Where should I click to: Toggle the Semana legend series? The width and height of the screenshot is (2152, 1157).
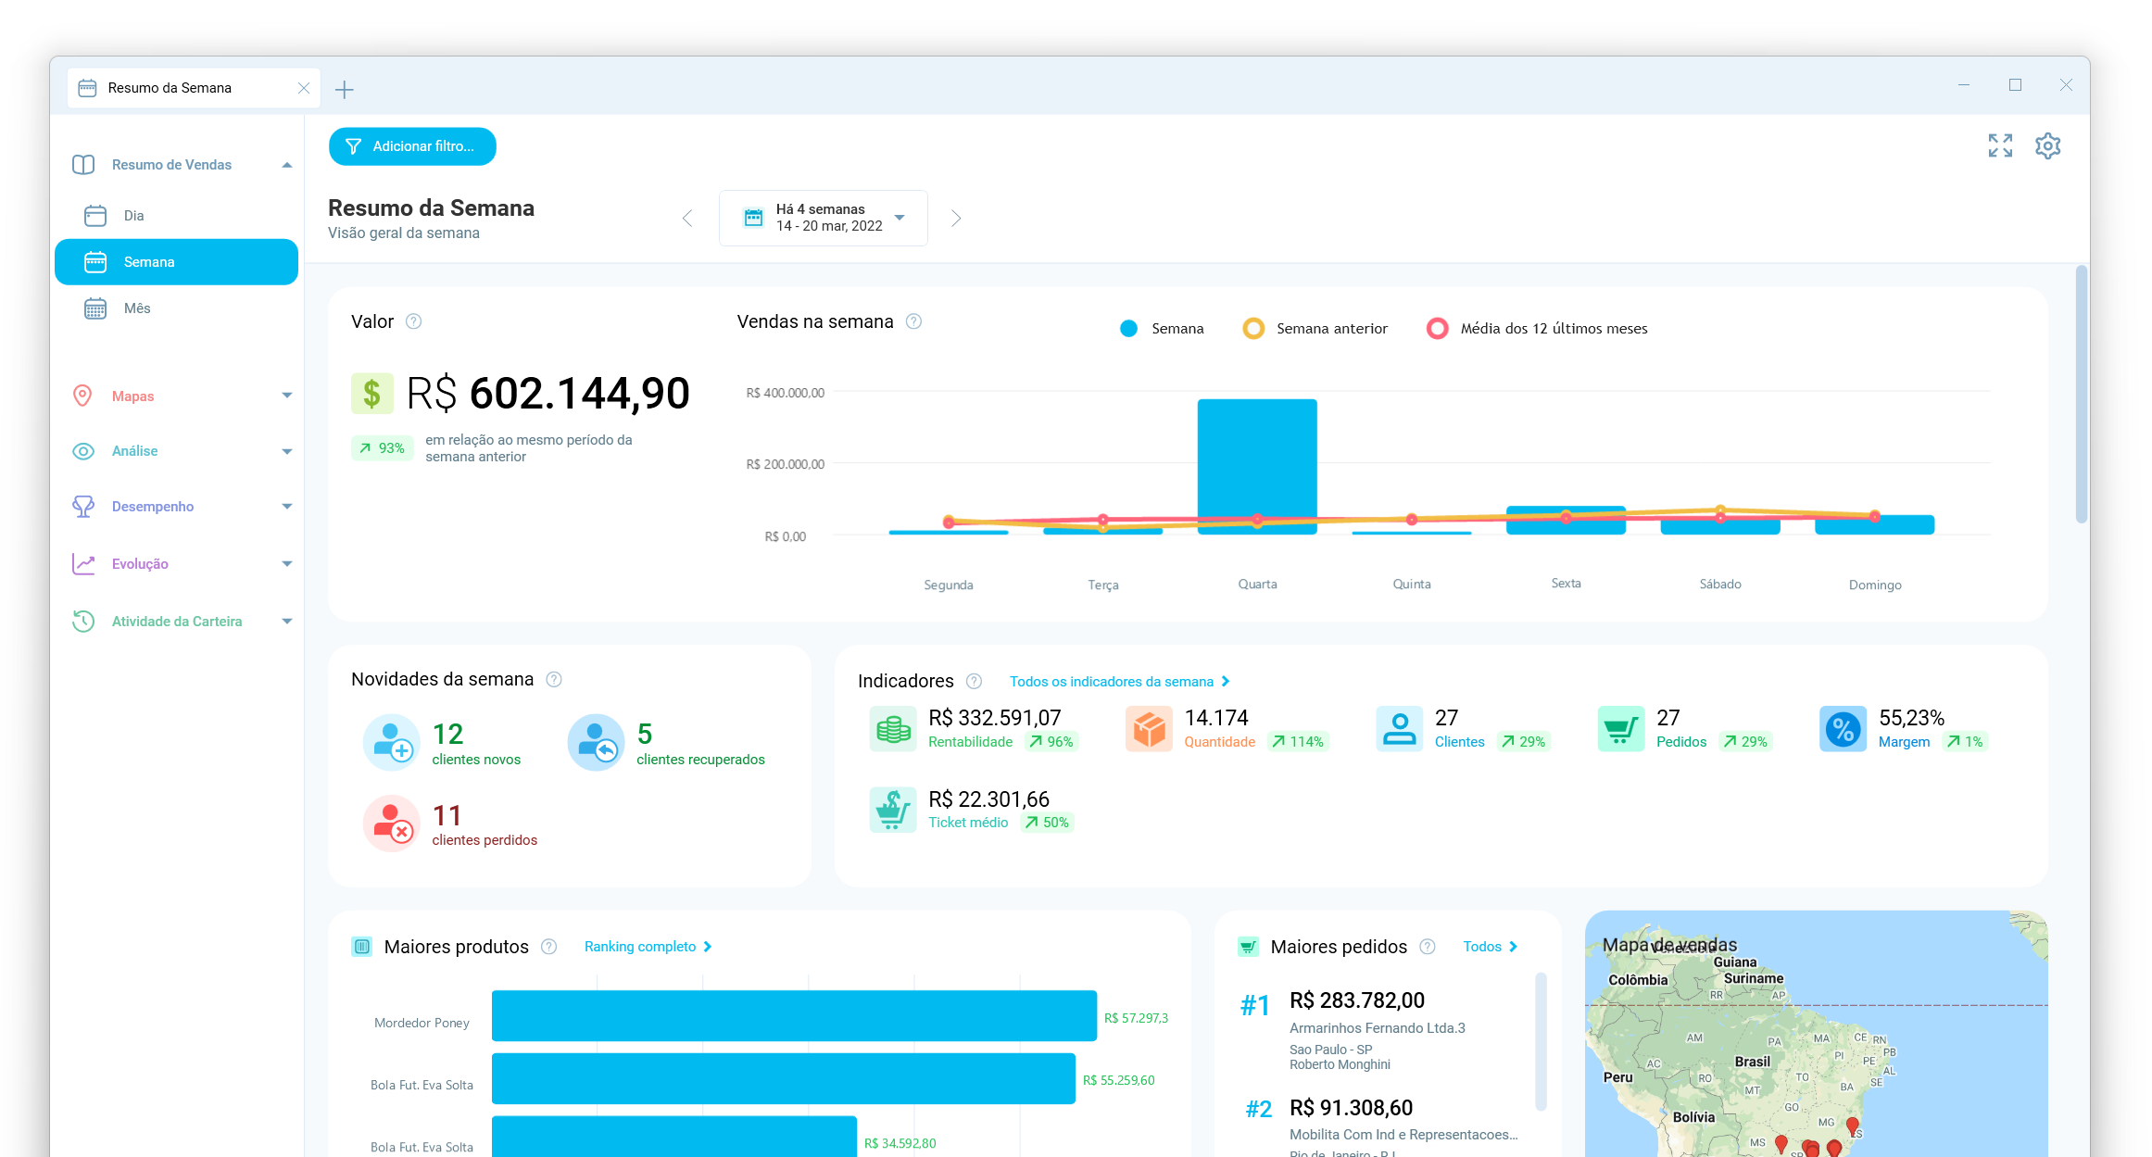[1162, 329]
